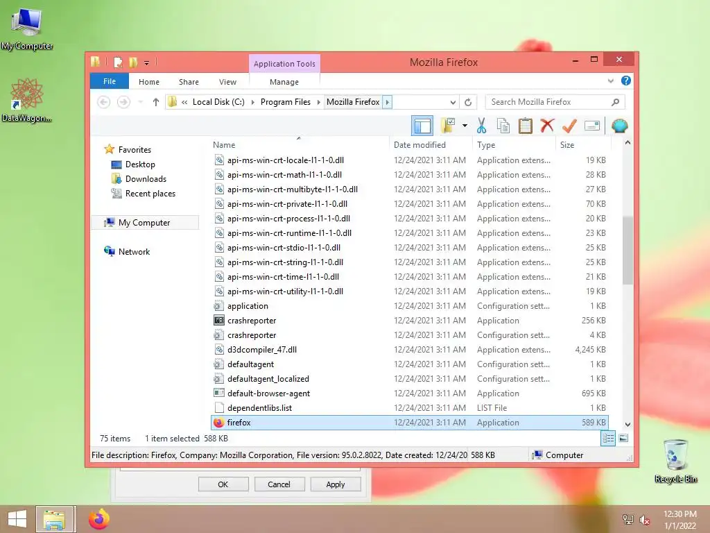This screenshot has height=533, width=710.
Task: Sort by the Size column header
Action: (583, 144)
